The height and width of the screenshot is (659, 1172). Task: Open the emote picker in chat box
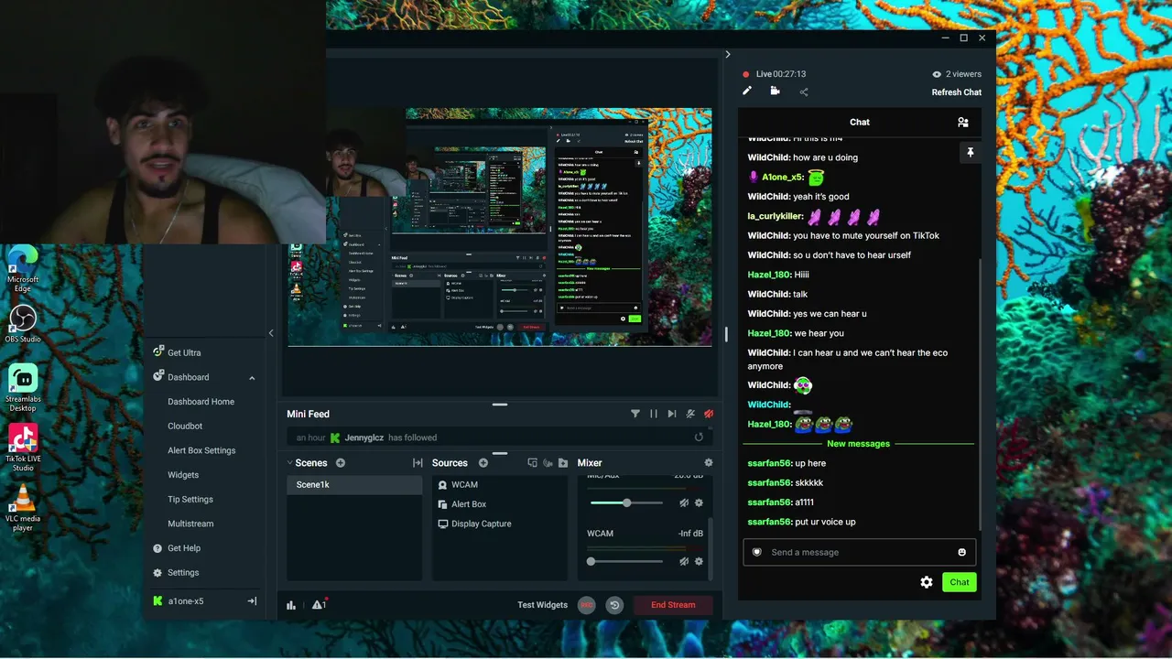(x=961, y=552)
